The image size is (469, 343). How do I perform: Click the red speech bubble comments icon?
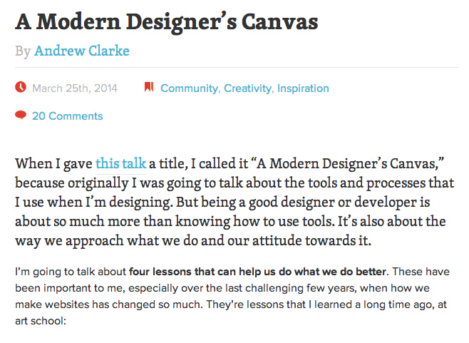click(x=21, y=115)
